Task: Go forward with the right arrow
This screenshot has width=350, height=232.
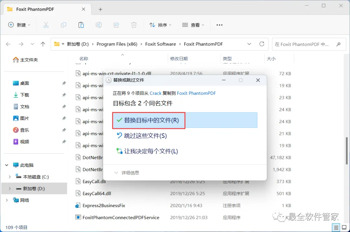Action: click(21, 44)
